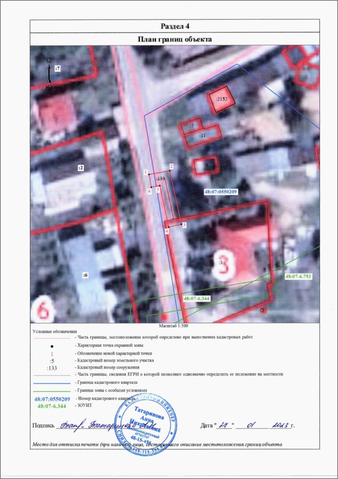Select boundary point 3 on the map
The width and height of the screenshot is (338, 479).
pos(184,224)
